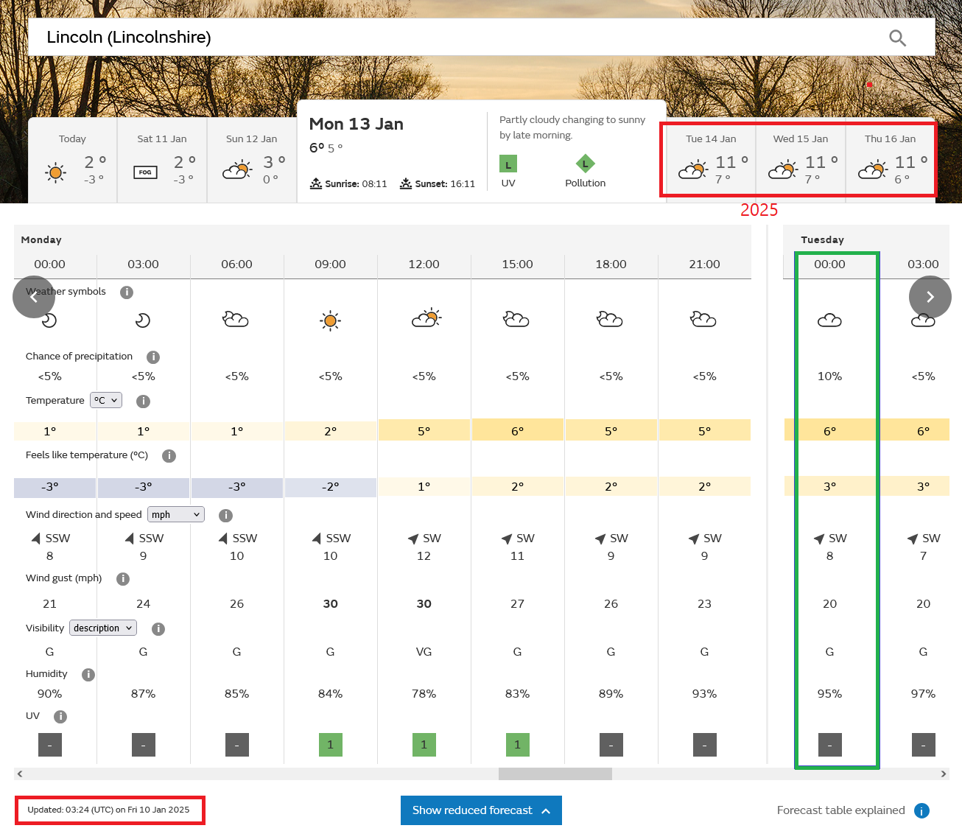
Task: Click Feels like temperature info icon
Action: pos(169,456)
